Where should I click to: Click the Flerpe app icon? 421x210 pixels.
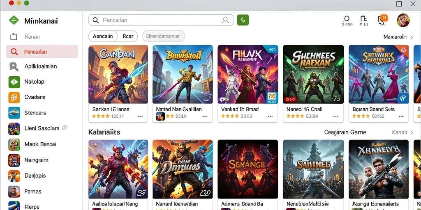coord(14,206)
